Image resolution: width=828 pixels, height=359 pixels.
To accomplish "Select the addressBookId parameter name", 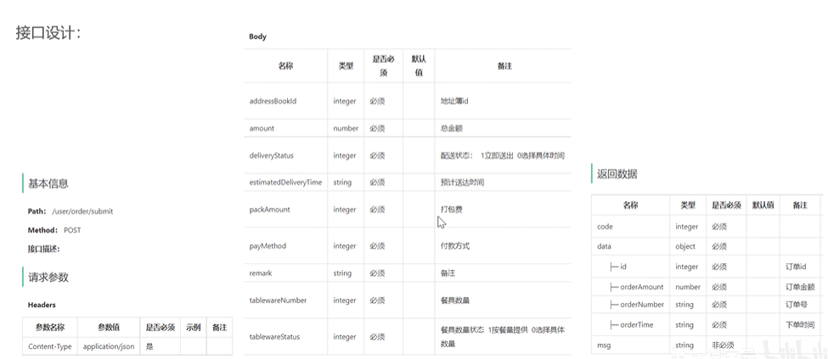I will (273, 101).
